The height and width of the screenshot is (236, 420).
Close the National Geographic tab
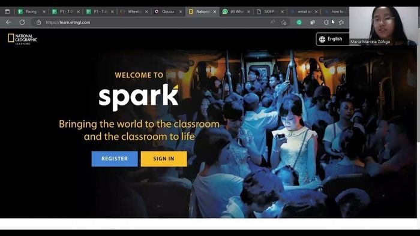[215, 12]
